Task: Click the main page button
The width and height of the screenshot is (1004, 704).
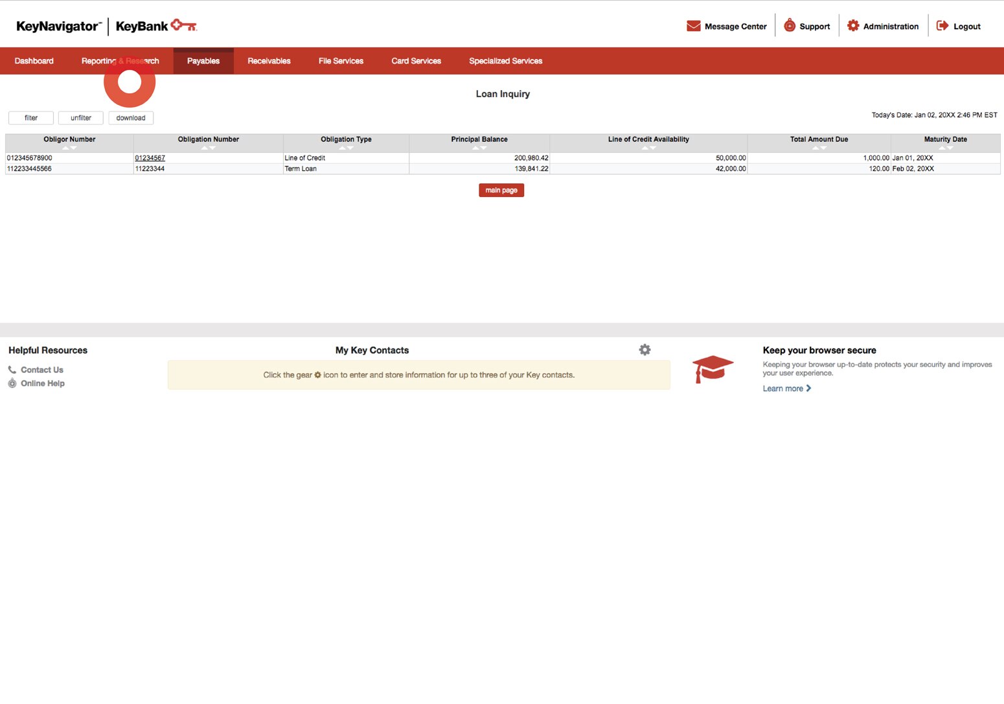Action: point(501,190)
